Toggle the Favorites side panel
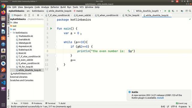The width and height of the screenshot is (192, 108). (x=8, y=94)
